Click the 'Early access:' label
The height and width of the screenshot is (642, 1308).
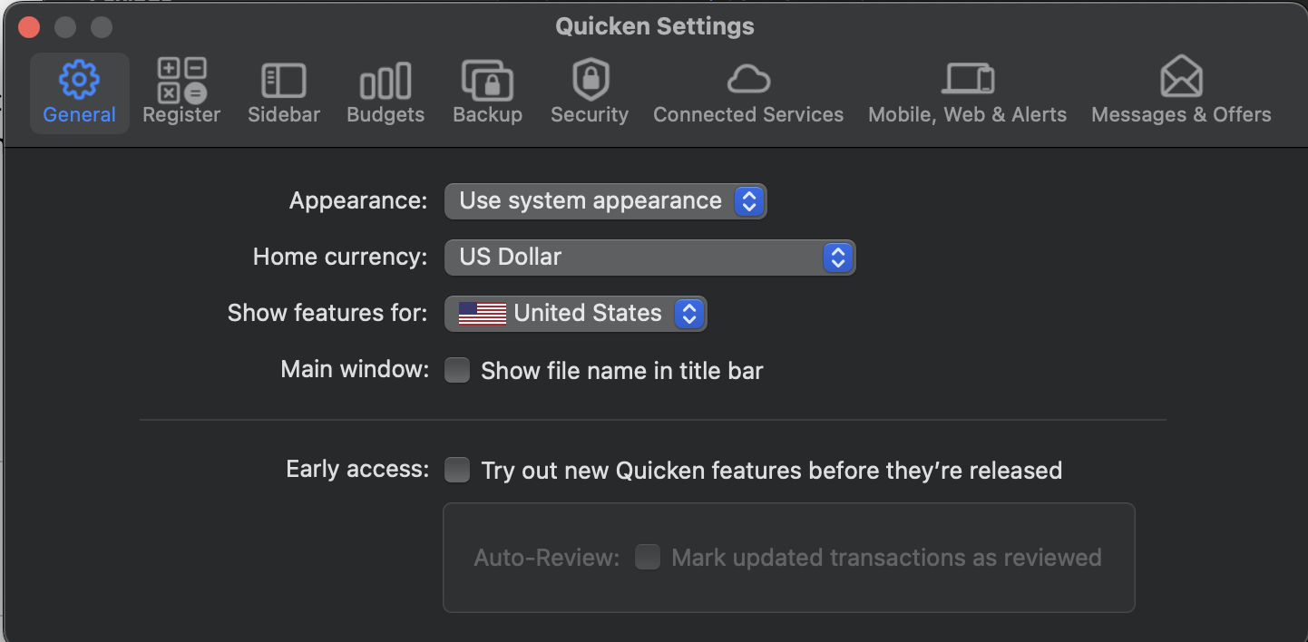[x=357, y=469]
